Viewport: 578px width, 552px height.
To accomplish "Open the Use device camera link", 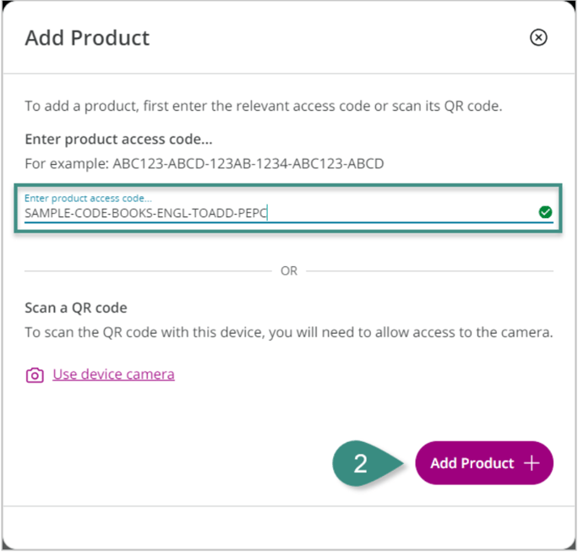I will coord(113,374).
